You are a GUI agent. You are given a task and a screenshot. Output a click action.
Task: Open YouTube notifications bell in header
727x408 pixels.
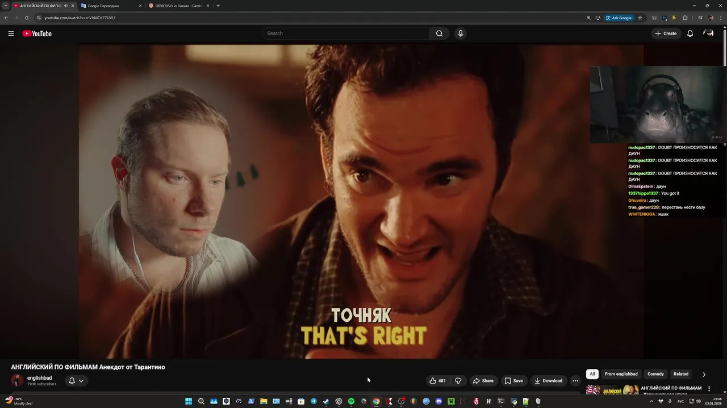click(x=690, y=33)
